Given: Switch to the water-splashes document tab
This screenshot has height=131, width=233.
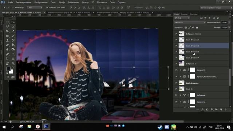Looking at the screenshot, I should click(123, 12).
